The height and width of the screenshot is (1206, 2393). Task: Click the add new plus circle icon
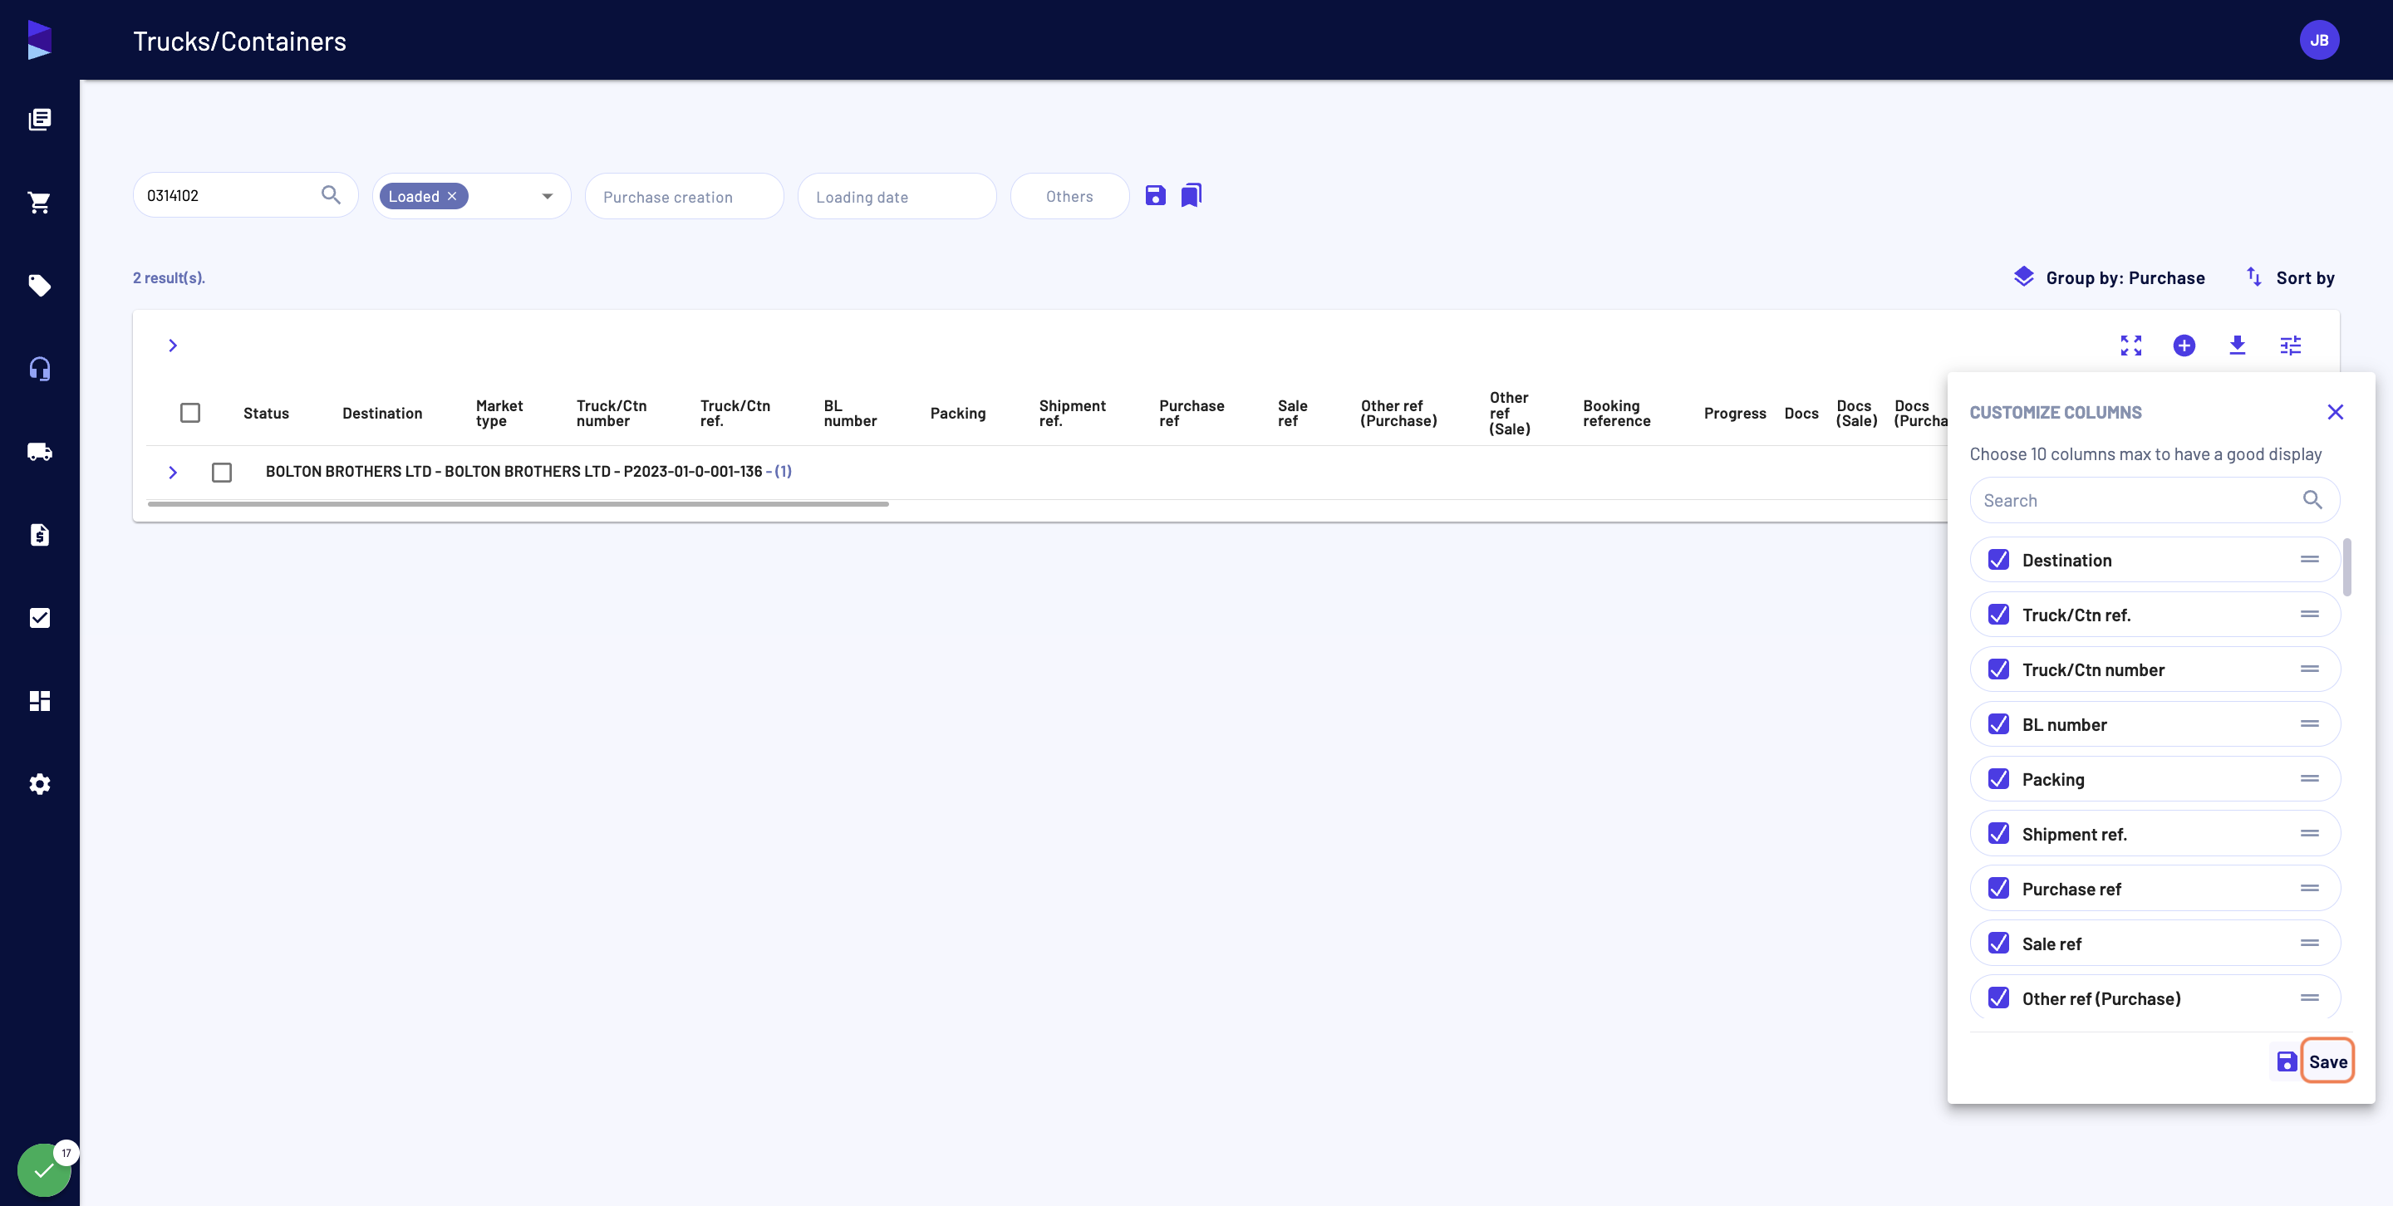pyautogui.click(x=2184, y=346)
